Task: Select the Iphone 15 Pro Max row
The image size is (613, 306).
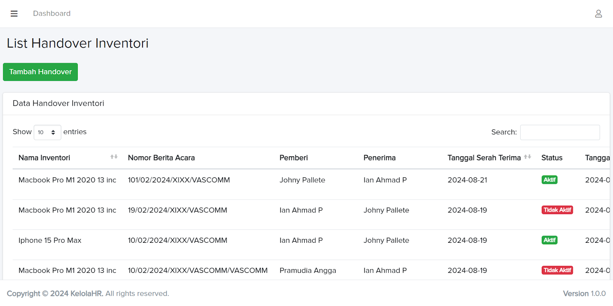Action: pyautogui.click(x=50, y=241)
